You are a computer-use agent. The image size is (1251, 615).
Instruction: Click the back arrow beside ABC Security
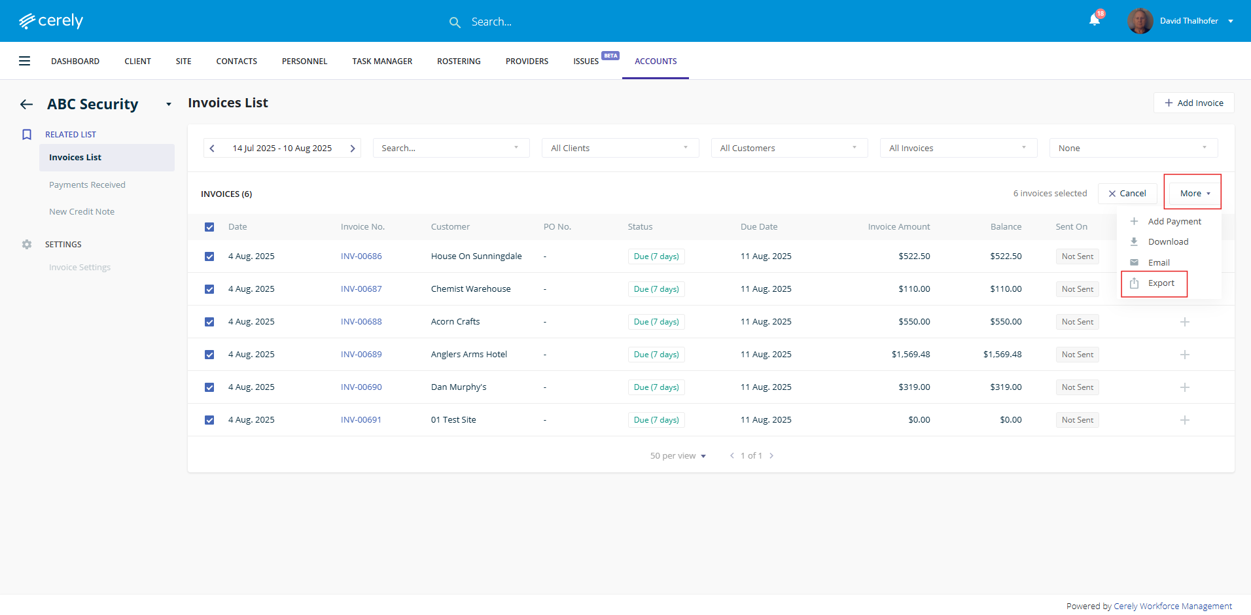click(27, 104)
